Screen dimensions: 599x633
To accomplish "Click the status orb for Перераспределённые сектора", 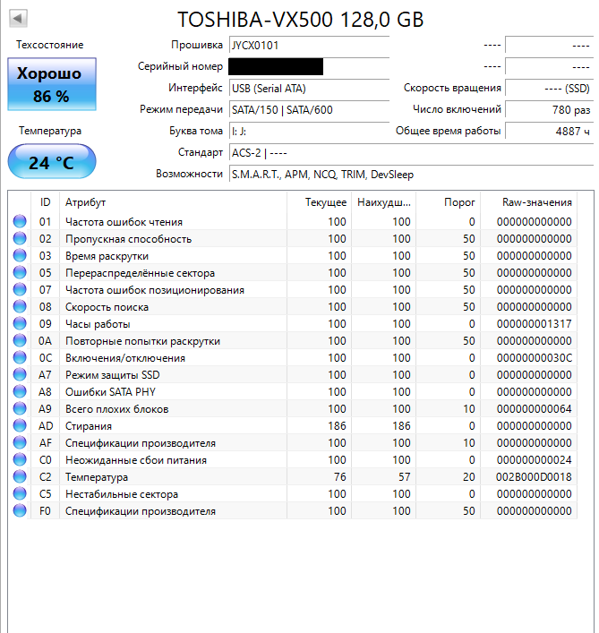I will [20, 272].
